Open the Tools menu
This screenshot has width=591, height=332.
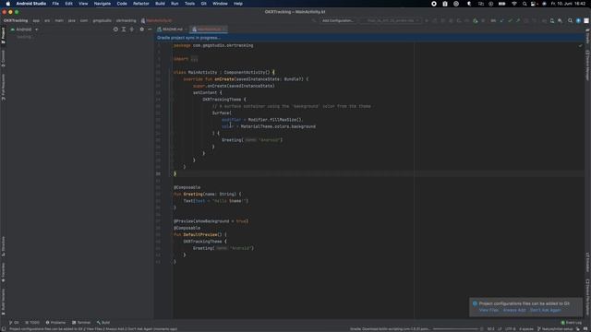coord(189,4)
